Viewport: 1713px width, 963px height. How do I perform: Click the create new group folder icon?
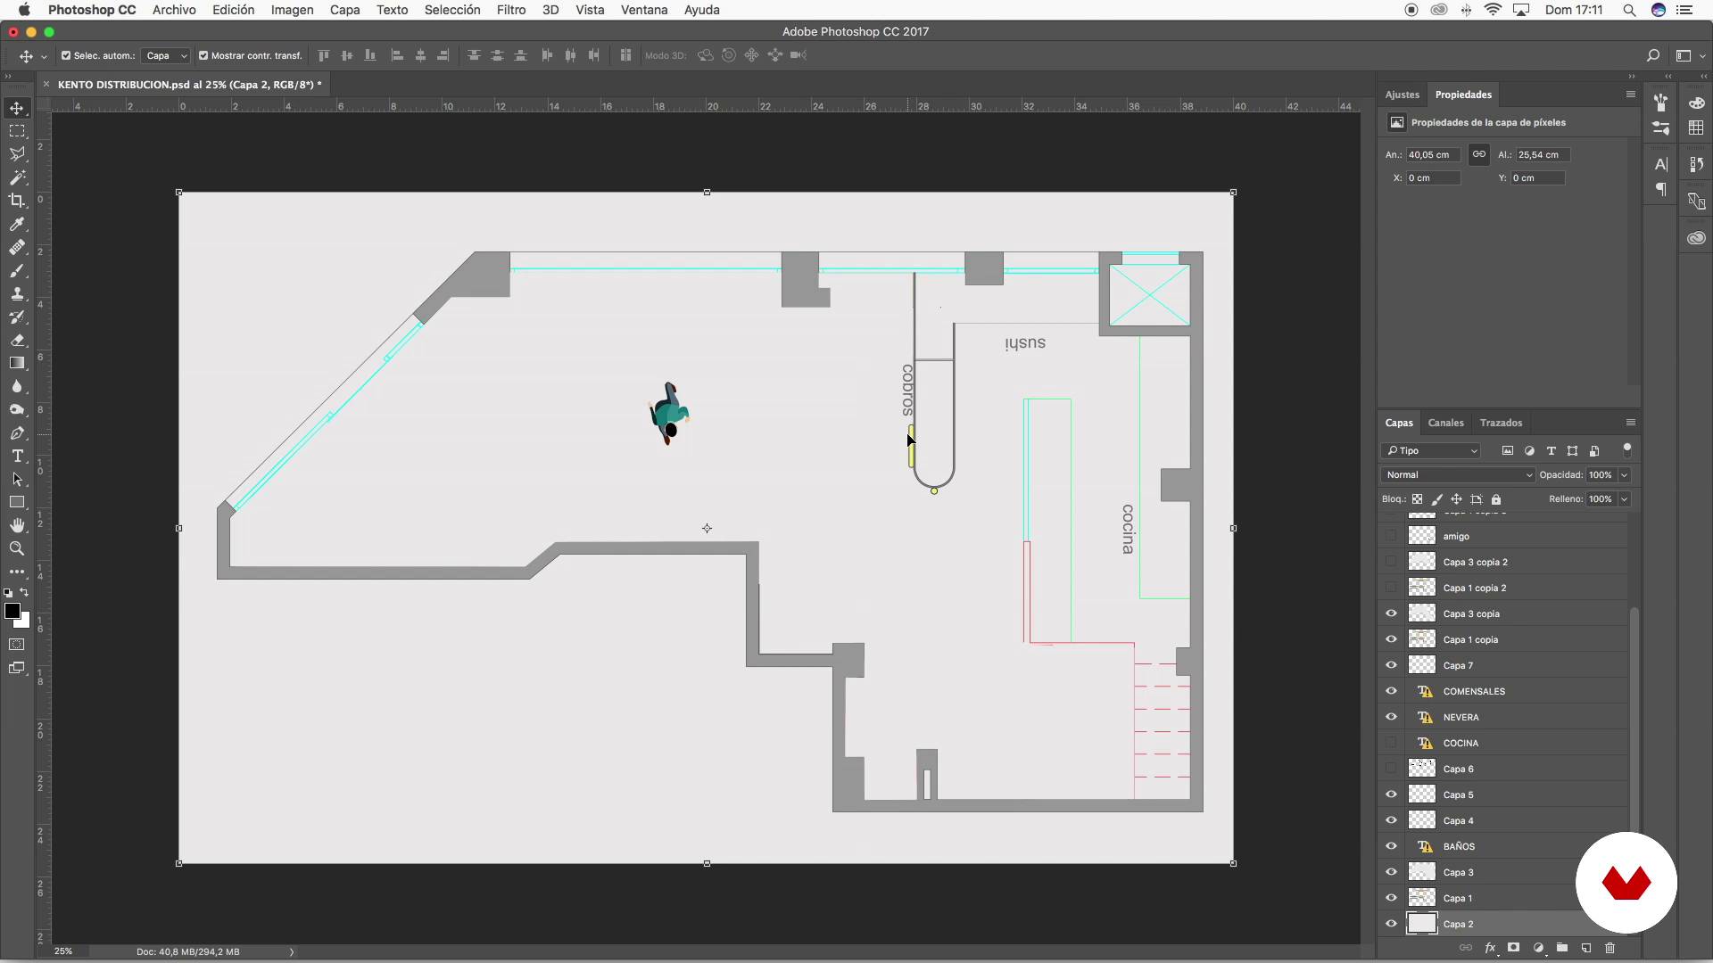(1561, 948)
